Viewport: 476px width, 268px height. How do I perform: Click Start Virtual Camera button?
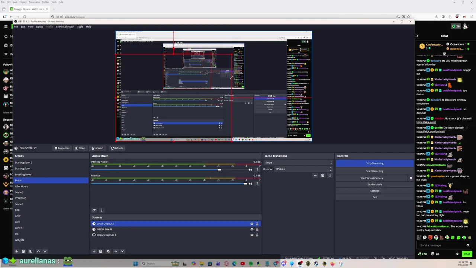tap(372, 178)
